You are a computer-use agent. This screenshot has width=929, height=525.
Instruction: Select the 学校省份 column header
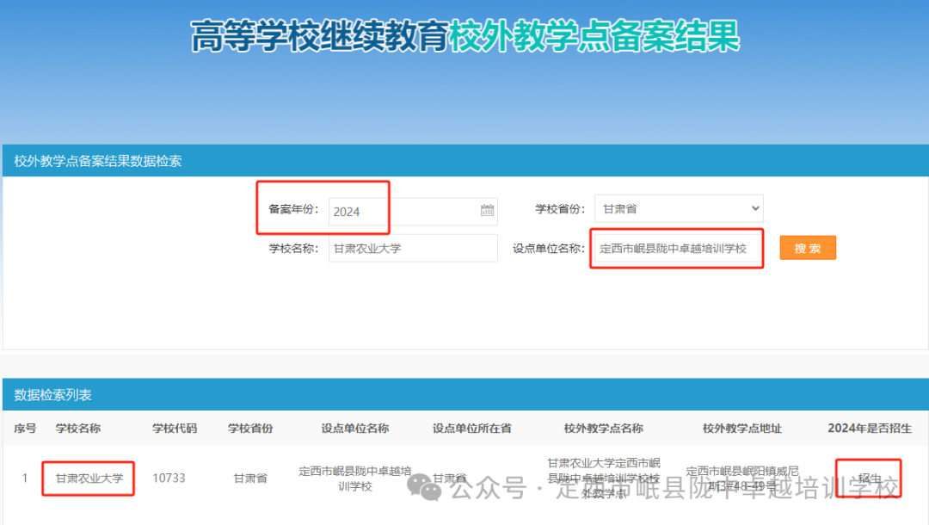click(x=250, y=429)
